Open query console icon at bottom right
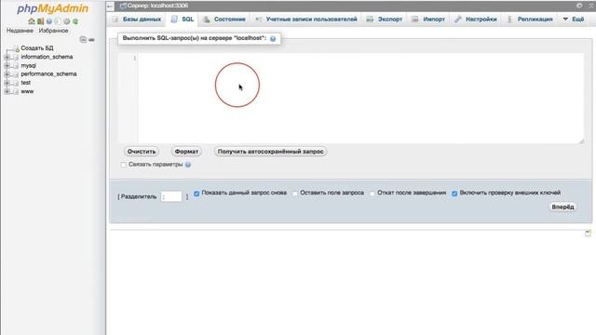Screen dimensions: 596x335 (x=588, y=234)
